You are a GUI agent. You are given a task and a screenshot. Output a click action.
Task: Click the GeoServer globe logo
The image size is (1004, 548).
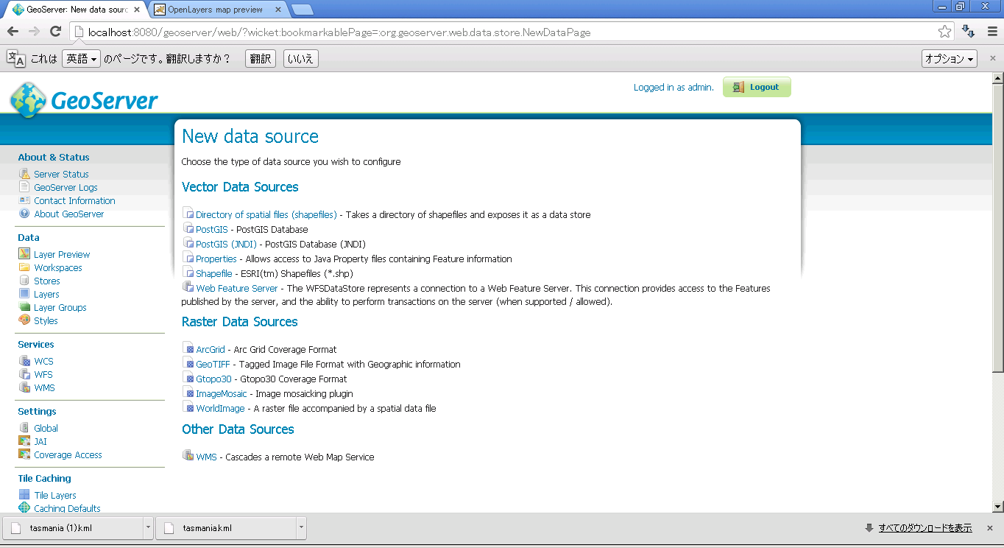point(28,99)
